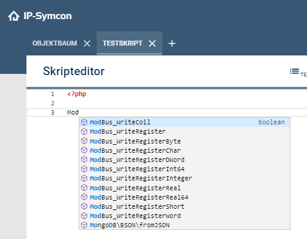Pick ModBus_WriteRegisterChar from autocomplete
307x239 pixels.
coord(185,150)
